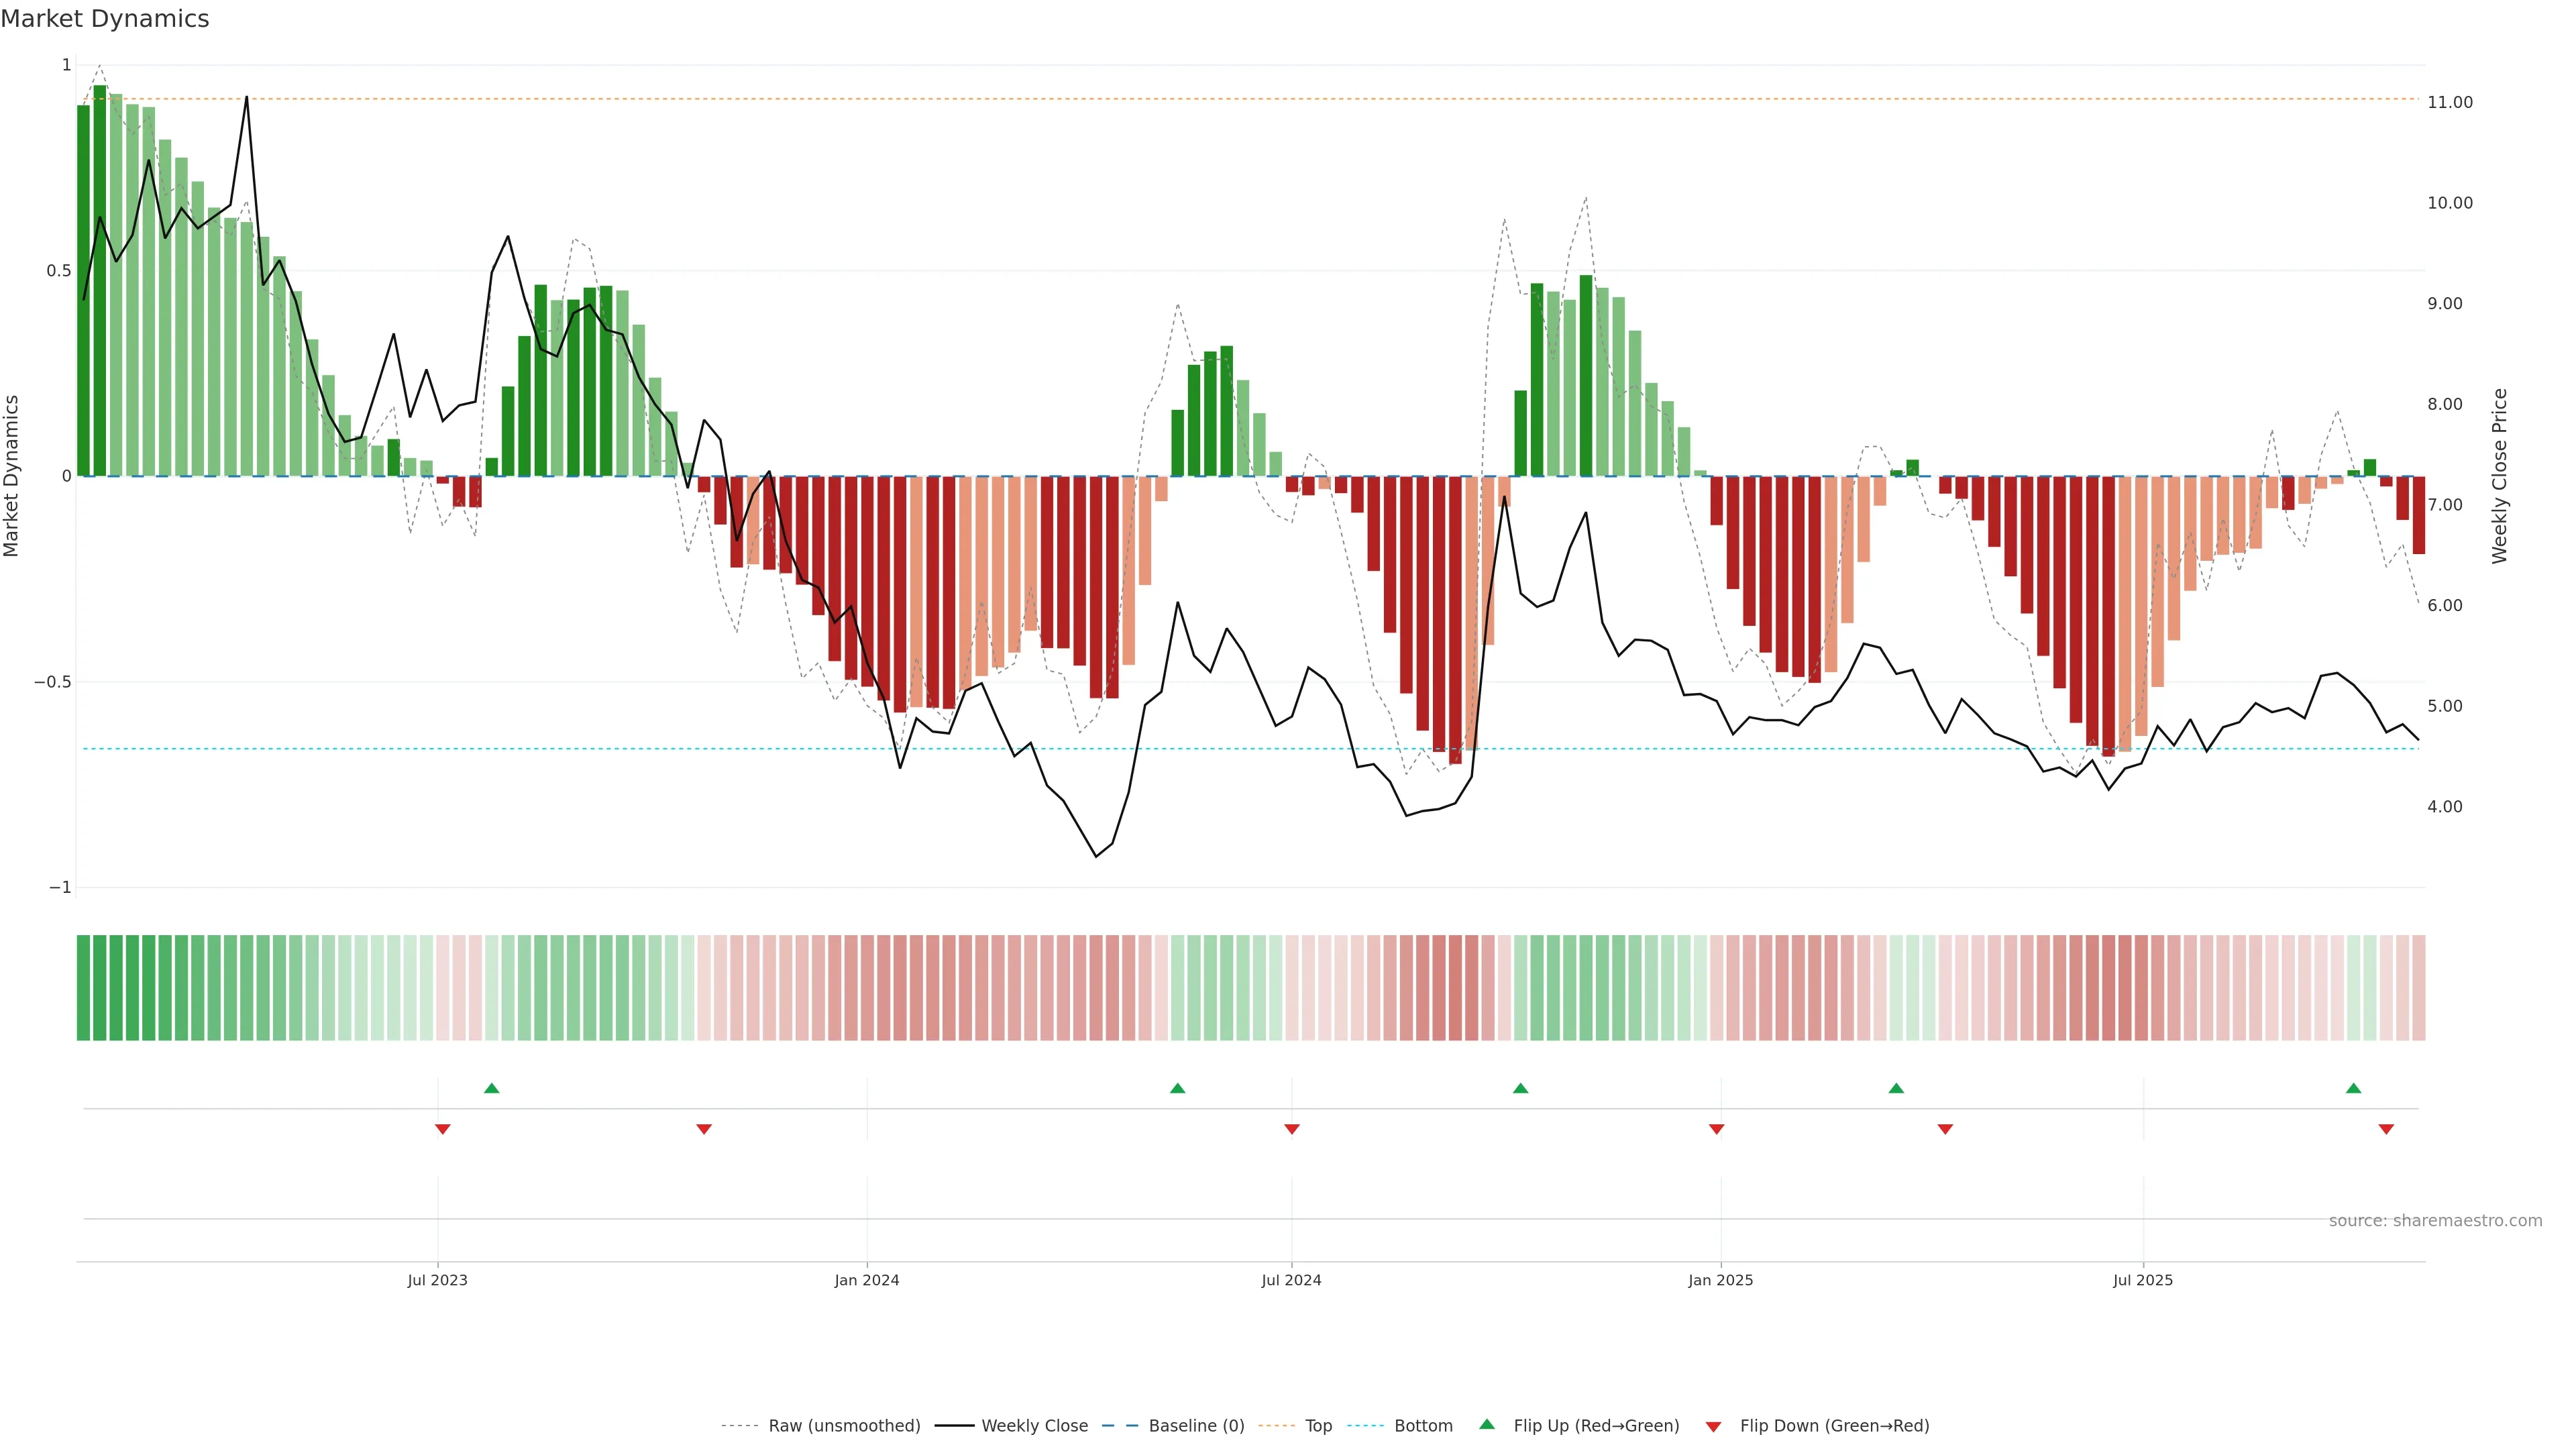Toggle the Baseline (0) legend entry
The height and width of the screenshot is (1449, 2576).
(x=1196, y=1425)
